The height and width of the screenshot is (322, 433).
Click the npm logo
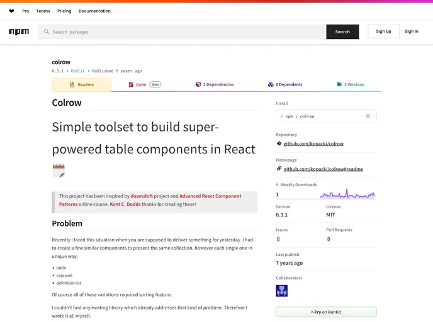pyautogui.click(x=19, y=31)
